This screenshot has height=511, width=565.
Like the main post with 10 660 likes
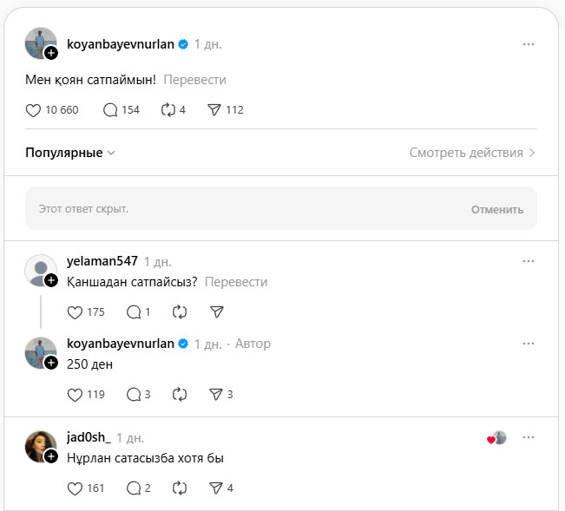pyautogui.click(x=34, y=110)
